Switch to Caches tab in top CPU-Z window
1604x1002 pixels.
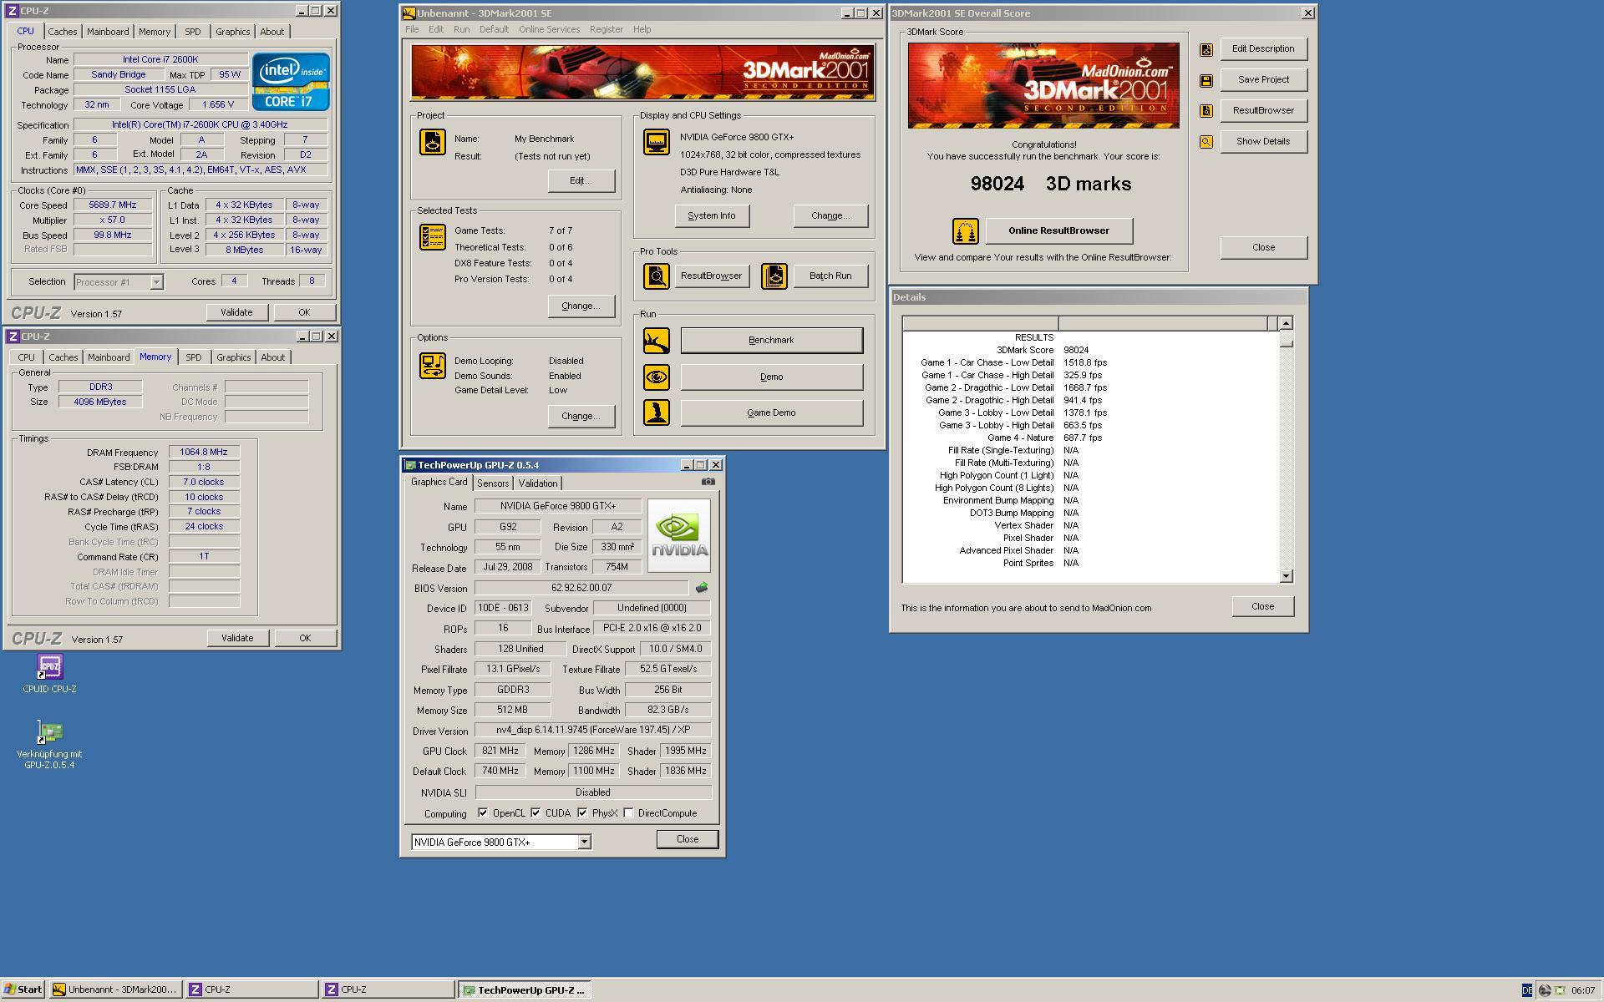(x=63, y=32)
